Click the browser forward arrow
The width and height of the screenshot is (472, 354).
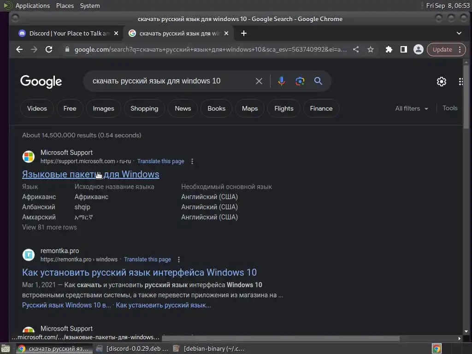(x=34, y=49)
